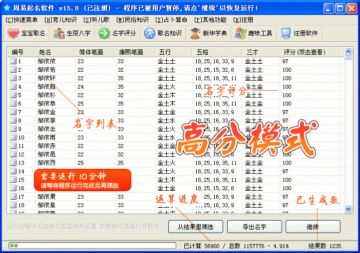Open 取名知识 globe icon
This screenshot has width=360, height=253.
149,33
